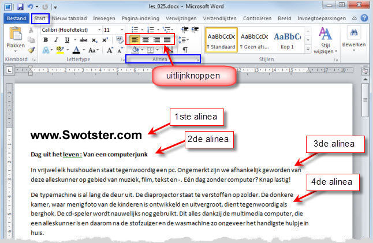Open the Alinea dialog launcher
Screen dimensions: 373x243
tap(197, 59)
